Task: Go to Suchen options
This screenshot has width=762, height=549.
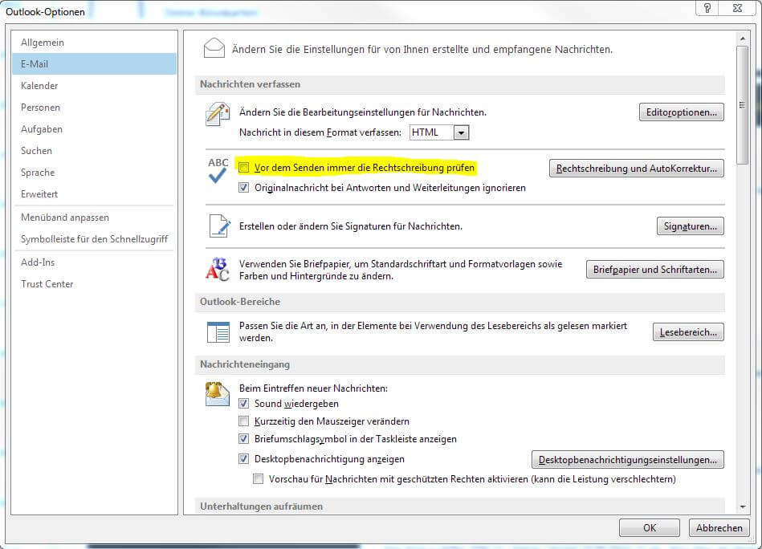Action: 94,151
